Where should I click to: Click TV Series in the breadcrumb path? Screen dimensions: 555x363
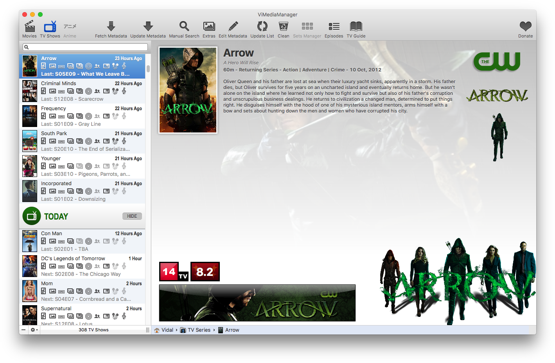click(x=199, y=330)
